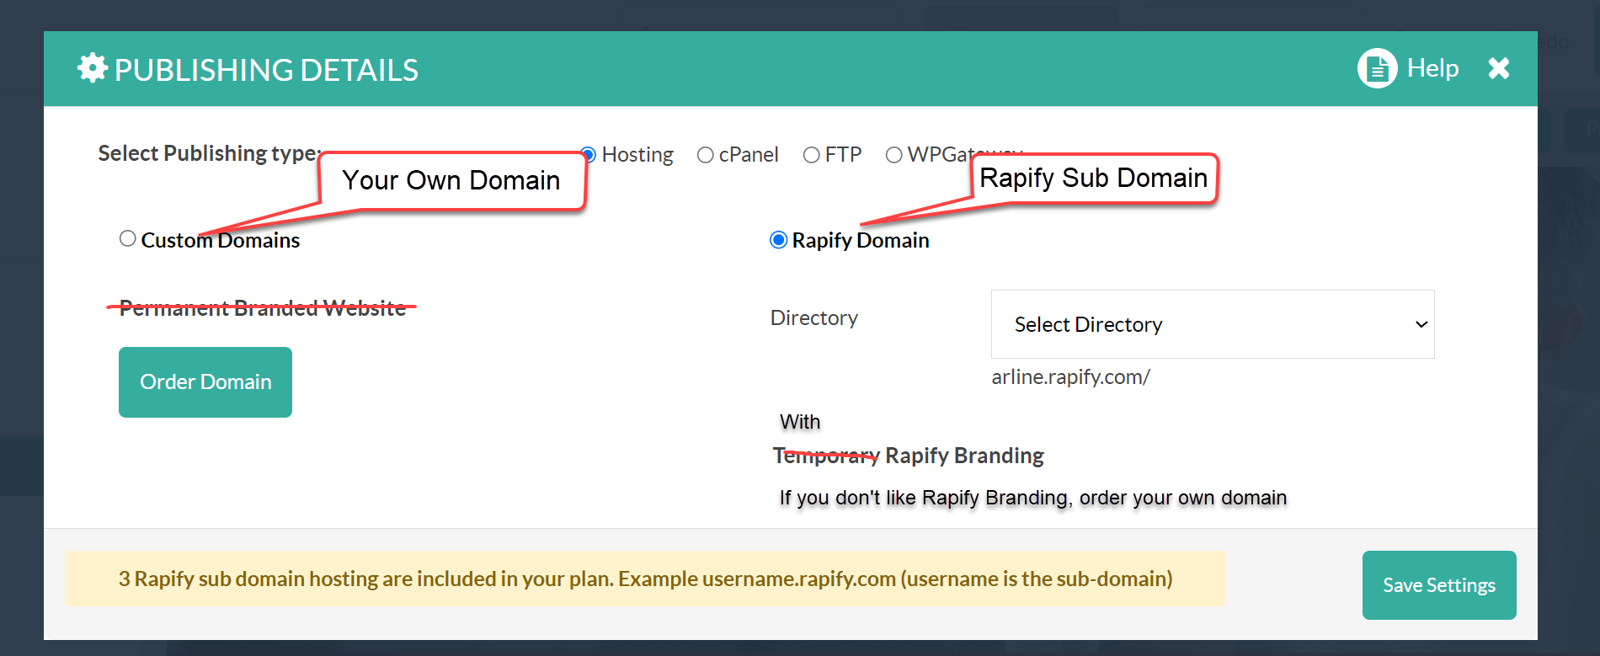Choose the cPanel radio option
1600x656 pixels.
[x=706, y=155]
